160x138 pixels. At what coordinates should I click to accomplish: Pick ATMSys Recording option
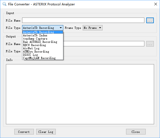pyautogui.click(x=43, y=51)
